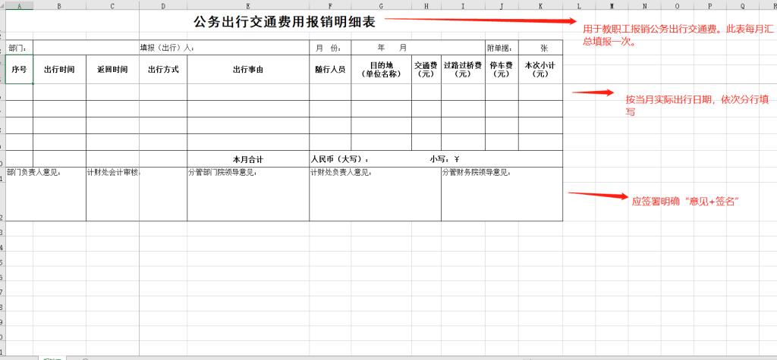The width and height of the screenshot is (777, 360).
Task: Click the title cell 公务出行交通费用报销明细表
Action: pyautogui.click(x=284, y=22)
